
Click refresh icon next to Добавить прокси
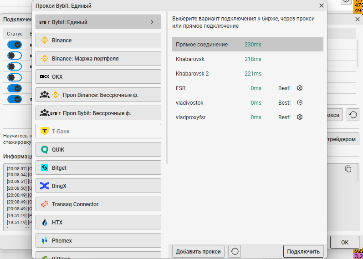(234, 251)
